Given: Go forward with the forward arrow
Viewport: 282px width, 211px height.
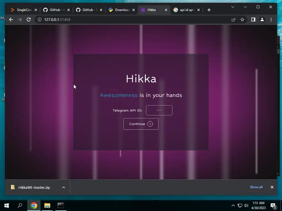Looking at the screenshot, I should (20, 20).
